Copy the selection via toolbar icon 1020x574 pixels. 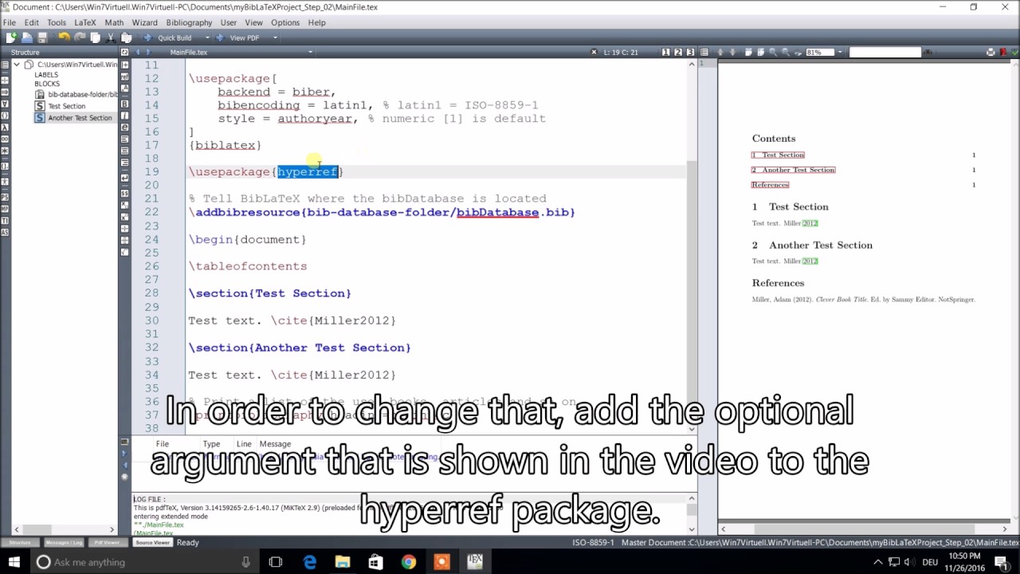tap(95, 37)
